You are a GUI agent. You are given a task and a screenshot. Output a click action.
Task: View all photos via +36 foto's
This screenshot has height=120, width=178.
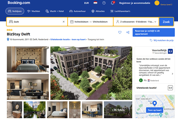tap(118, 110)
